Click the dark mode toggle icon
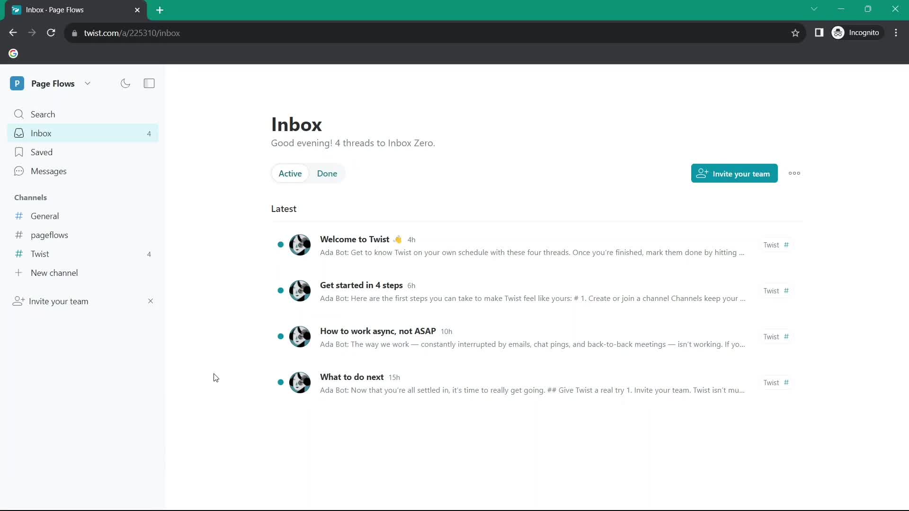Image resolution: width=909 pixels, height=511 pixels. pos(125,84)
